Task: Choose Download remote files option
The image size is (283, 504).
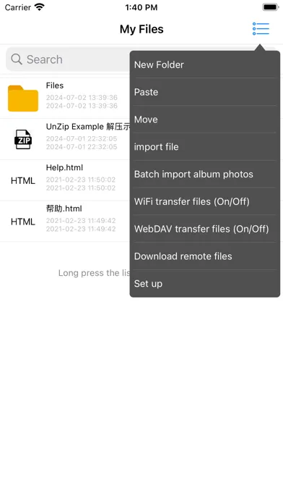Action: pyautogui.click(x=205, y=256)
